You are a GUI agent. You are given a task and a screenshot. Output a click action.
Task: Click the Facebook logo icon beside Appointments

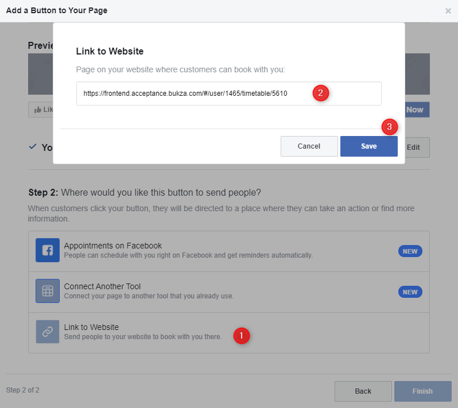click(x=48, y=250)
